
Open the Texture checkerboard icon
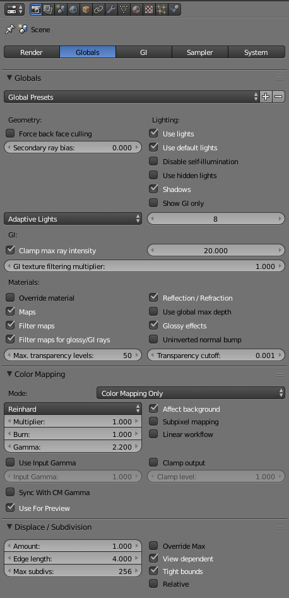click(149, 9)
